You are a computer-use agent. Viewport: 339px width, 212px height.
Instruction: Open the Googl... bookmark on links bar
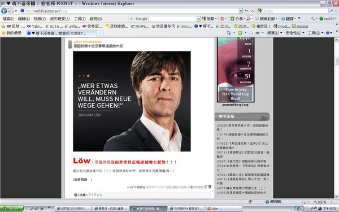(x=281, y=26)
